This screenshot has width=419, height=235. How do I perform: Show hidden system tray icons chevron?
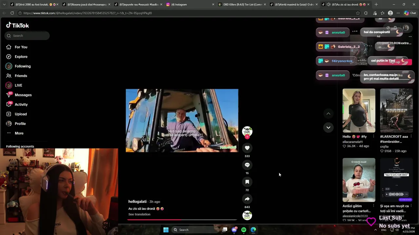(375, 230)
